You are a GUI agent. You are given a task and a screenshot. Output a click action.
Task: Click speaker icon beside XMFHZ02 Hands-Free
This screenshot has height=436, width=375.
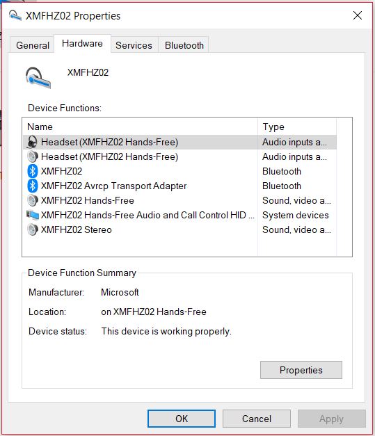33,200
